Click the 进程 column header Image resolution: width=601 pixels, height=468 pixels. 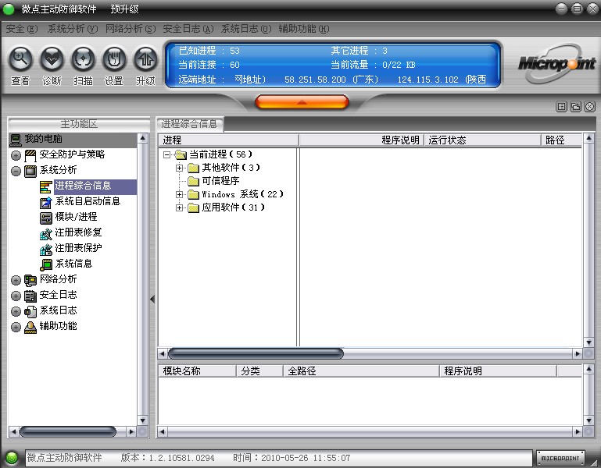pos(228,140)
